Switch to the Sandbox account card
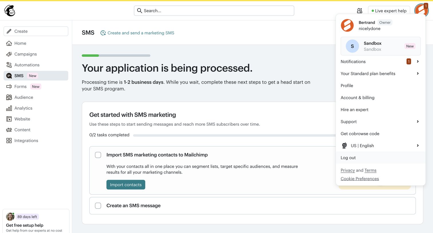The image size is (433, 233). point(381,46)
